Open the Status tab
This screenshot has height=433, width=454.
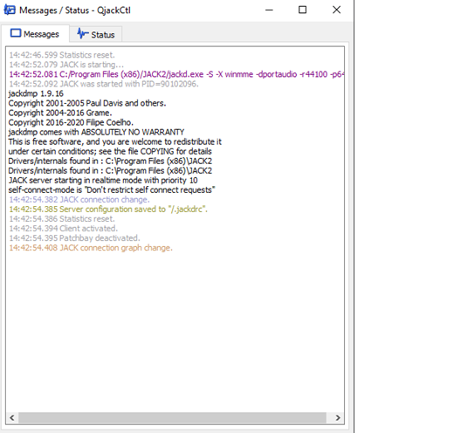pyautogui.click(x=96, y=34)
